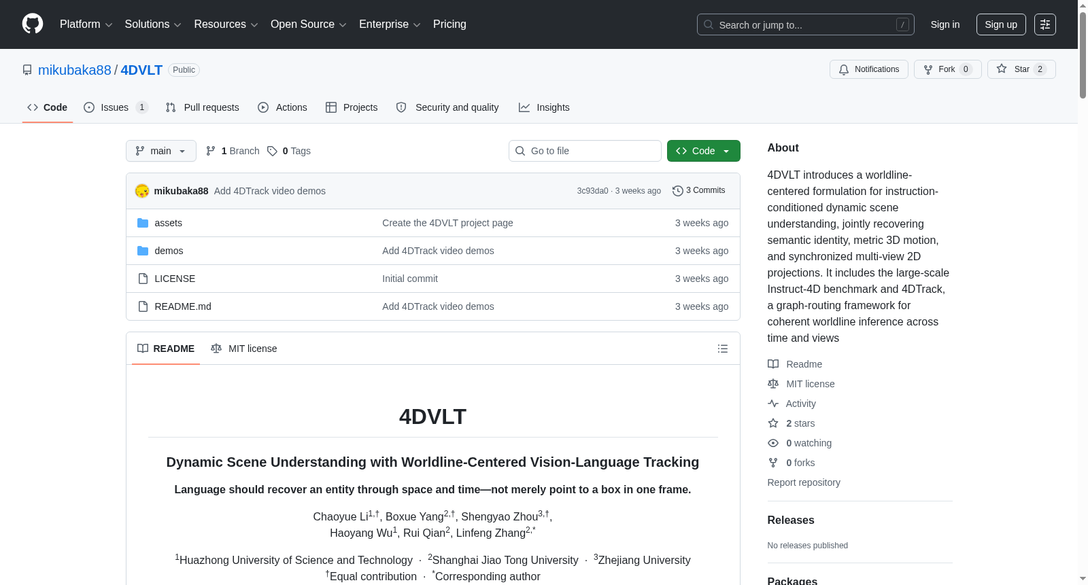Screen dimensions: 1088x585
Task: Expand the Resources menu
Action: (x=226, y=24)
